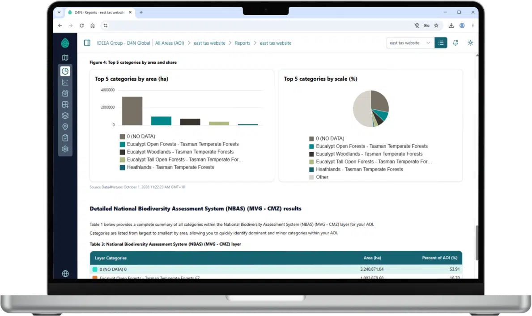Open the map view from sidebar
The width and height of the screenshot is (532, 316).
(x=65, y=58)
